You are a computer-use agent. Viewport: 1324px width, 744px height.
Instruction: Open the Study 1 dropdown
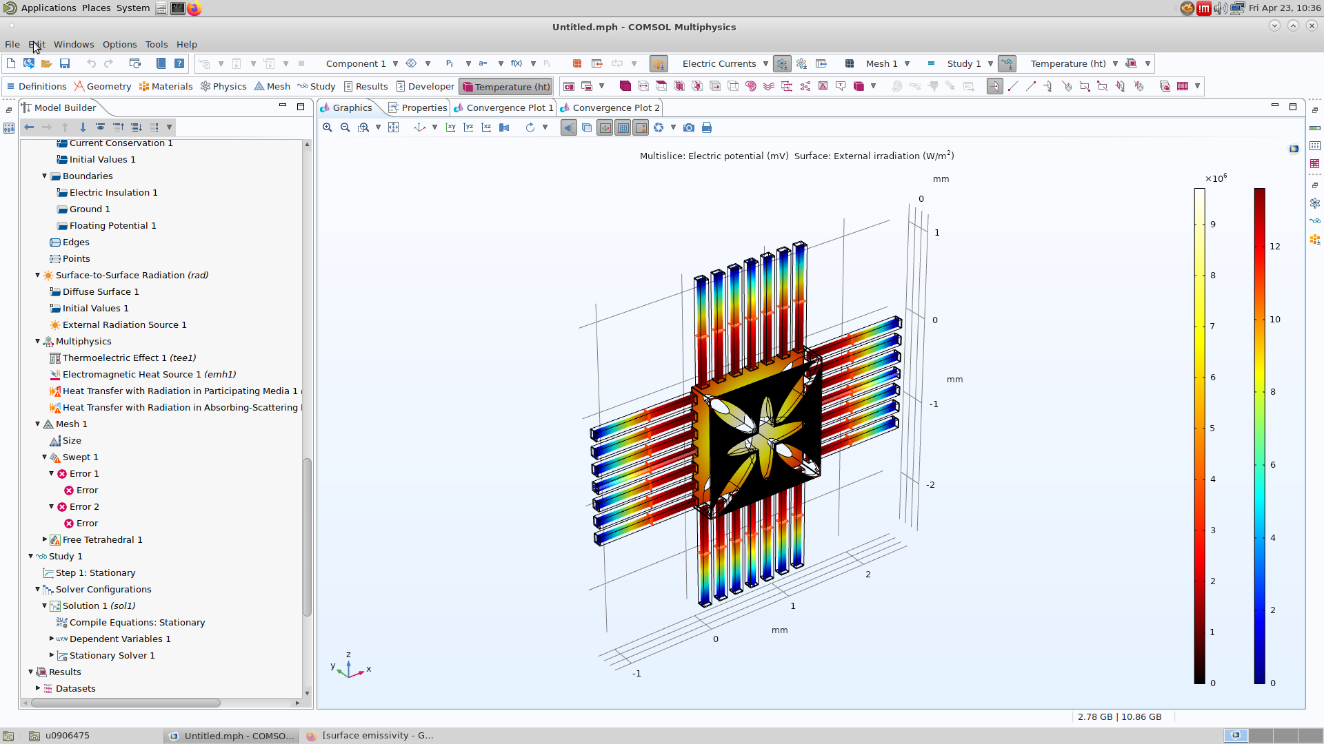[x=990, y=63]
